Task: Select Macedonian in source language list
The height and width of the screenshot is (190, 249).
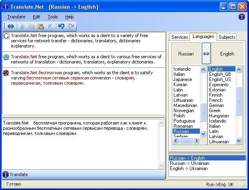Action: (185, 105)
